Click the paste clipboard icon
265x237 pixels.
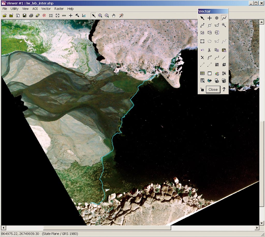(x=224, y=50)
